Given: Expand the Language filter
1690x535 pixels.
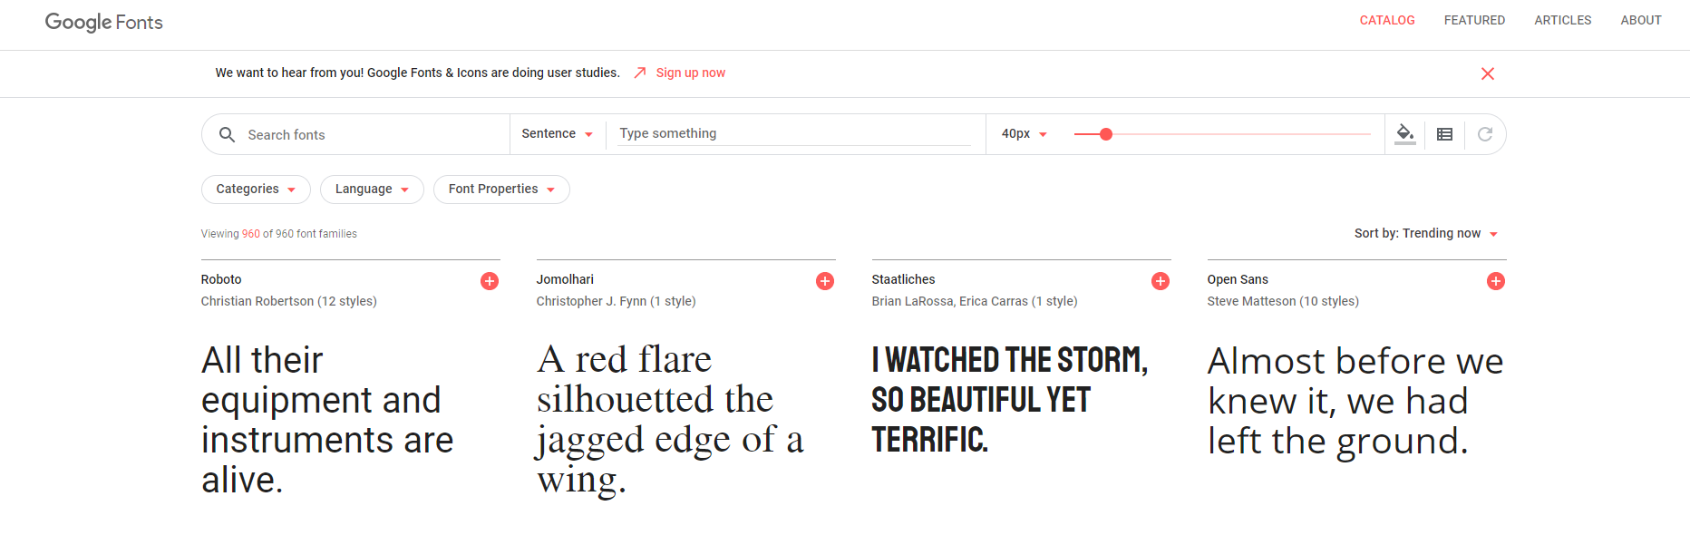Looking at the screenshot, I should coord(372,189).
